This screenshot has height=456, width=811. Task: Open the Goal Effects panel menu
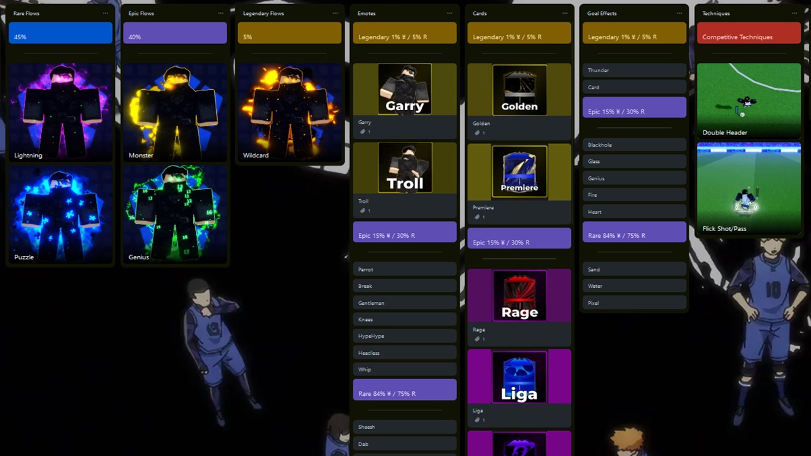point(679,13)
